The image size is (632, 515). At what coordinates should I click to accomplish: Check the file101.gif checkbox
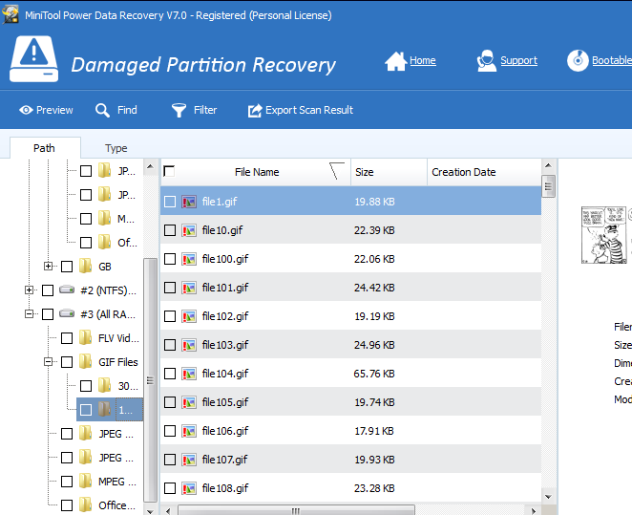(170, 288)
